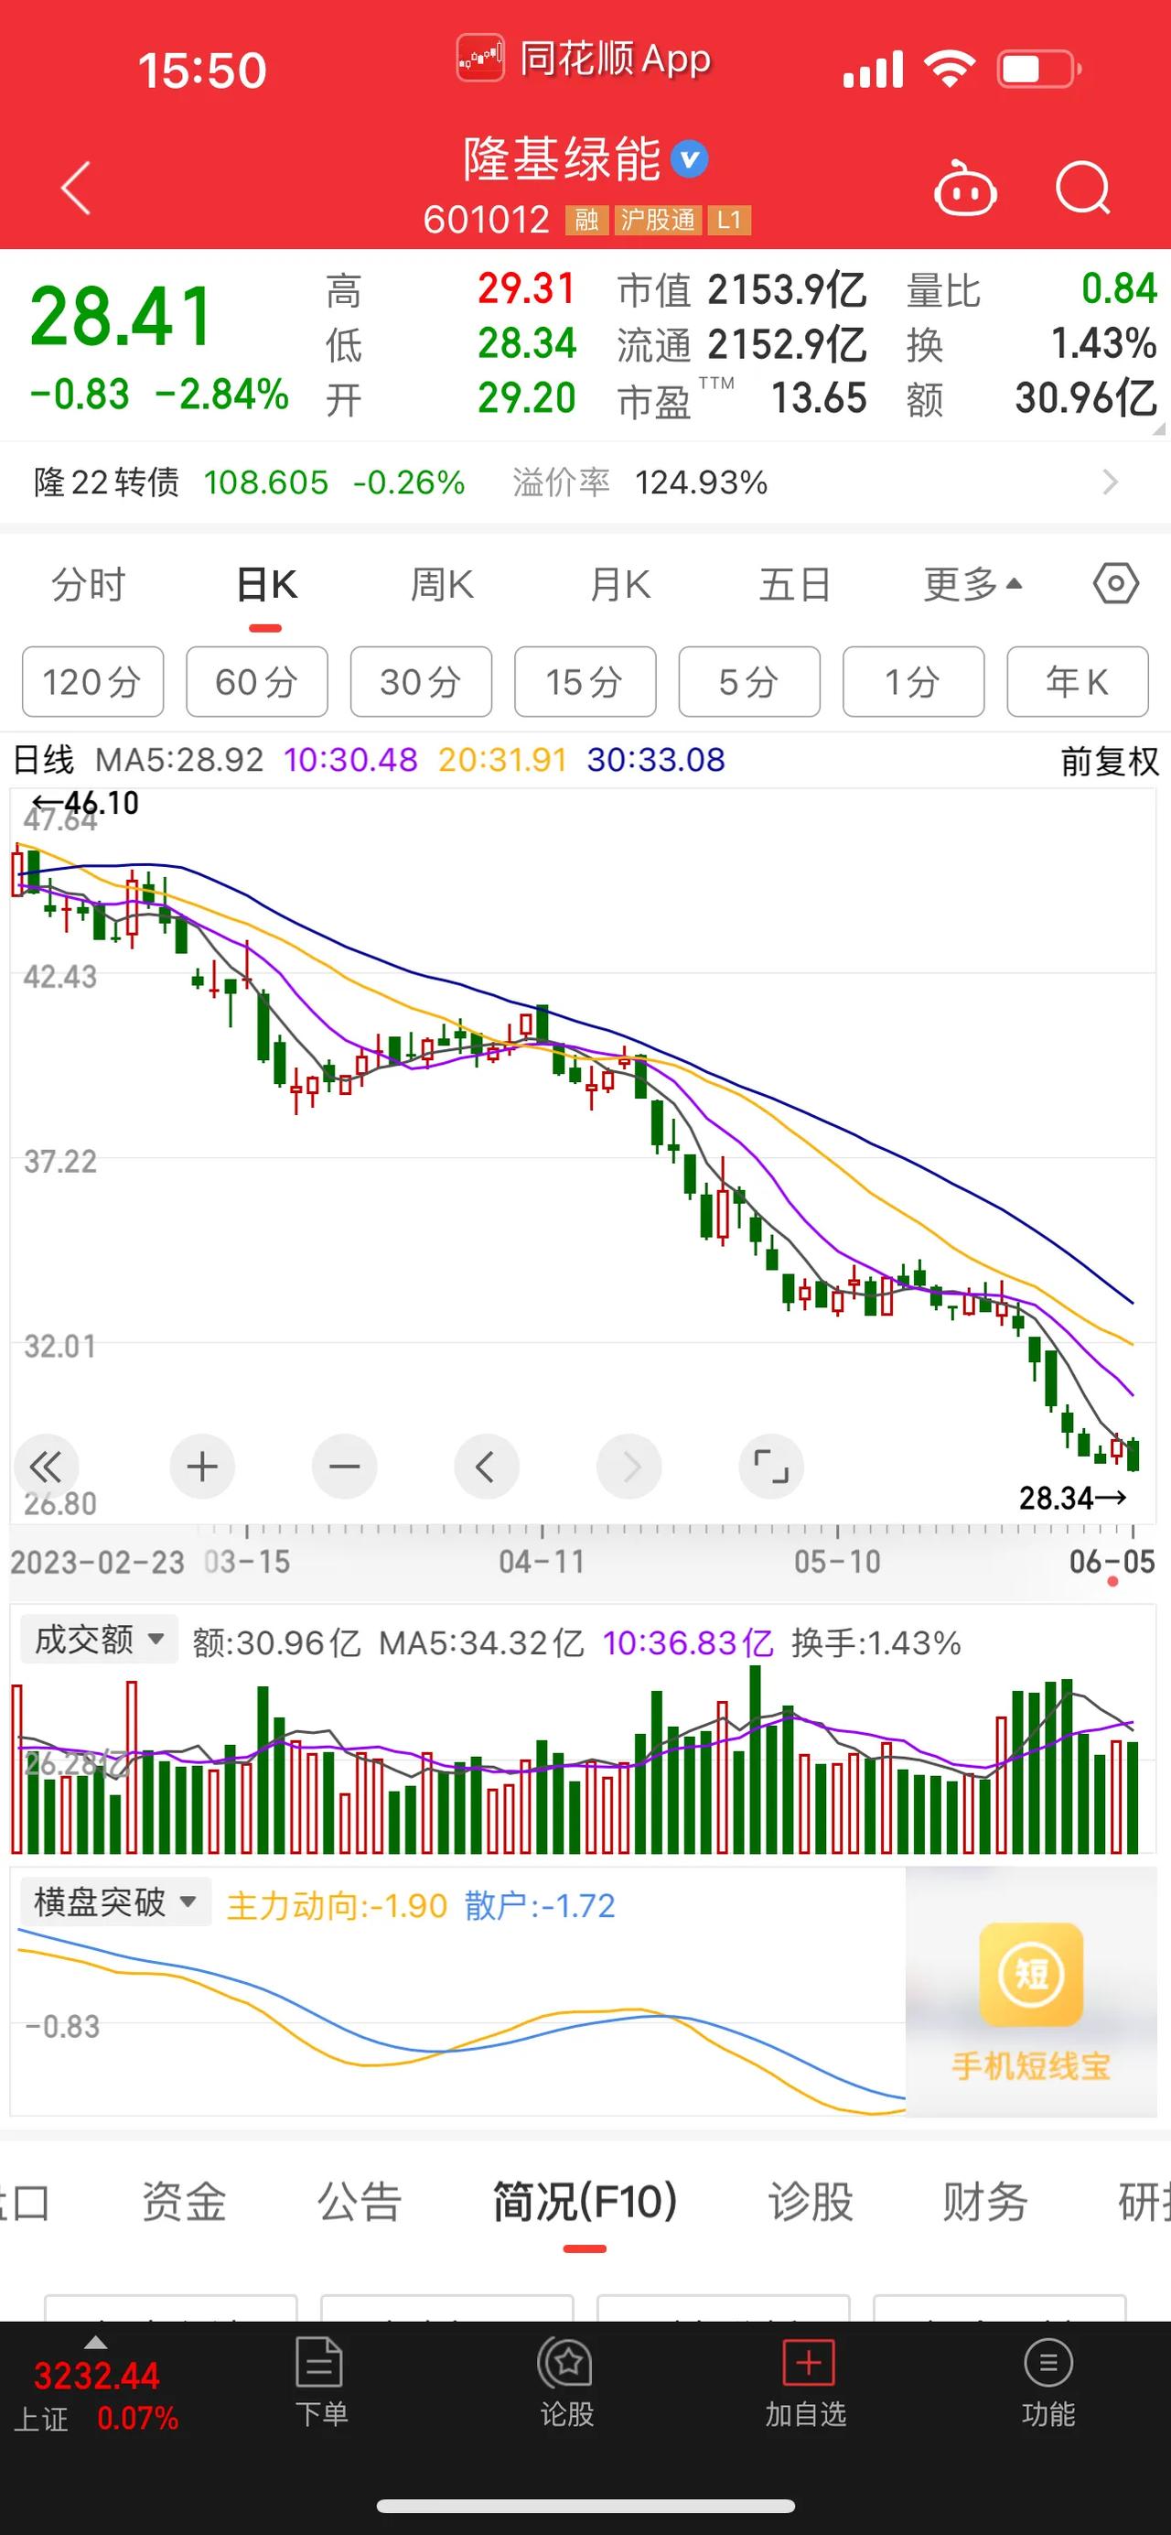Viewport: 1171px width, 2535px height.
Task: Open 横盘突破 indicator dropdown
Action: 116,1902
